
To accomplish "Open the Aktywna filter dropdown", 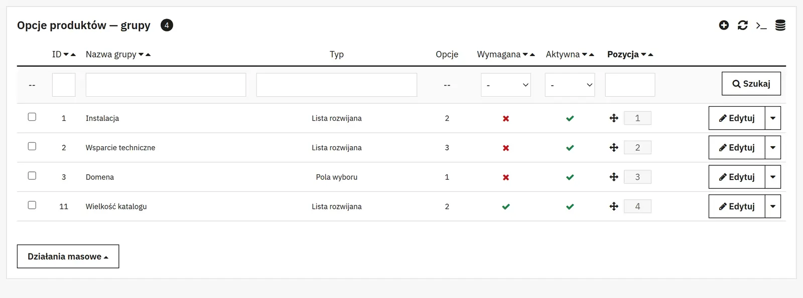I will click(x=570, y=85).
